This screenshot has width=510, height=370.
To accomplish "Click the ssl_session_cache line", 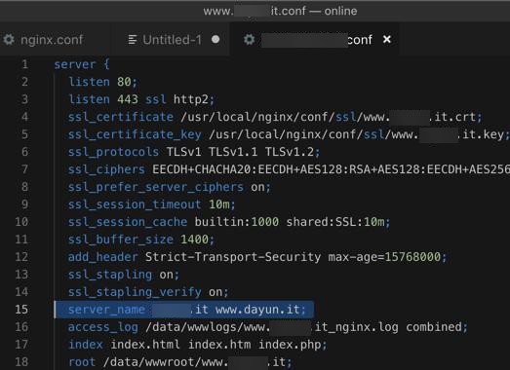I will 229,222.
